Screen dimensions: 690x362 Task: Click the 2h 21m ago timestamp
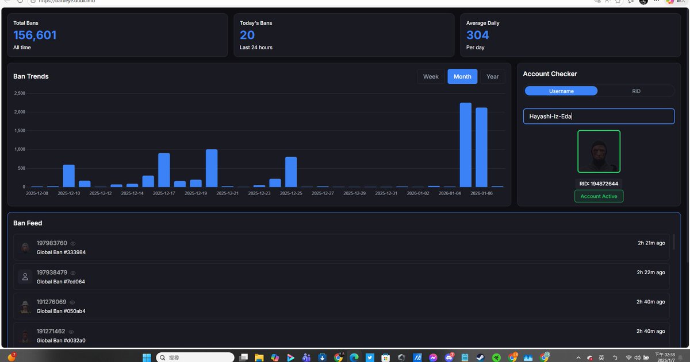(651, 243)
